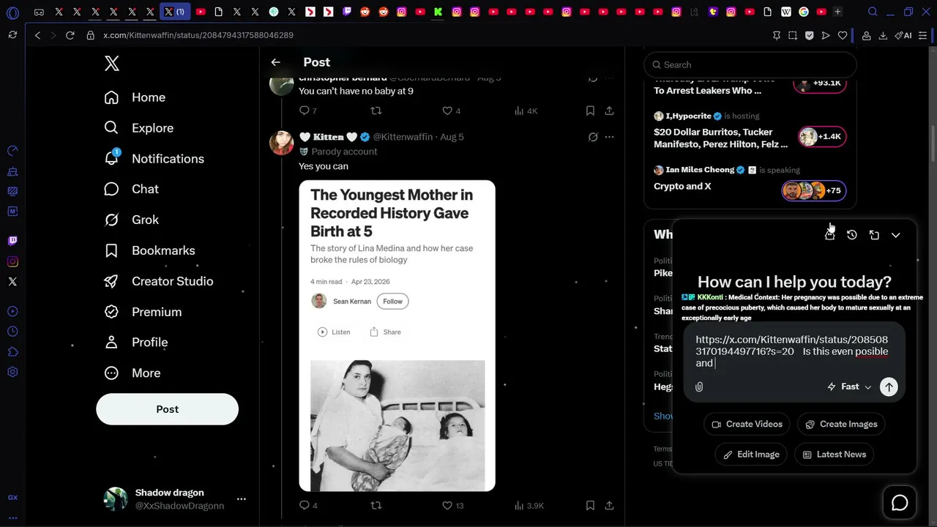Share Kitten's post via share icon

click(609, 505)
